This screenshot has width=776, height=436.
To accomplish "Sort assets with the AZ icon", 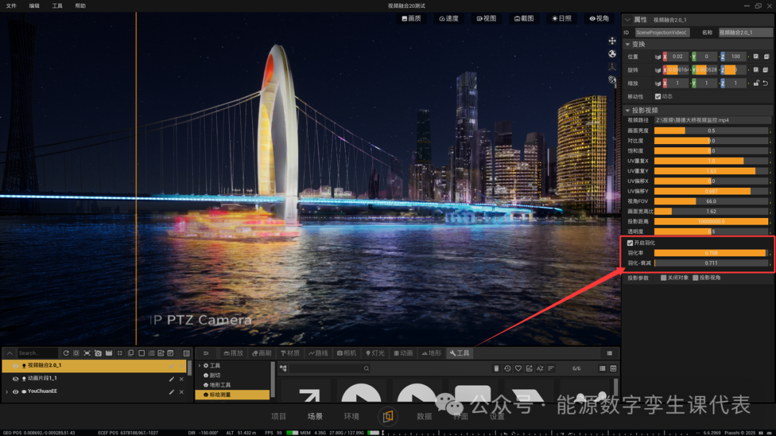I will [540, 369].
